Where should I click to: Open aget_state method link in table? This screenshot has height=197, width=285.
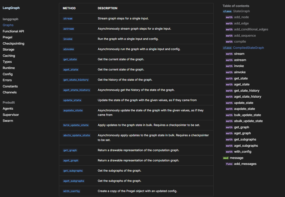[71, 69]
